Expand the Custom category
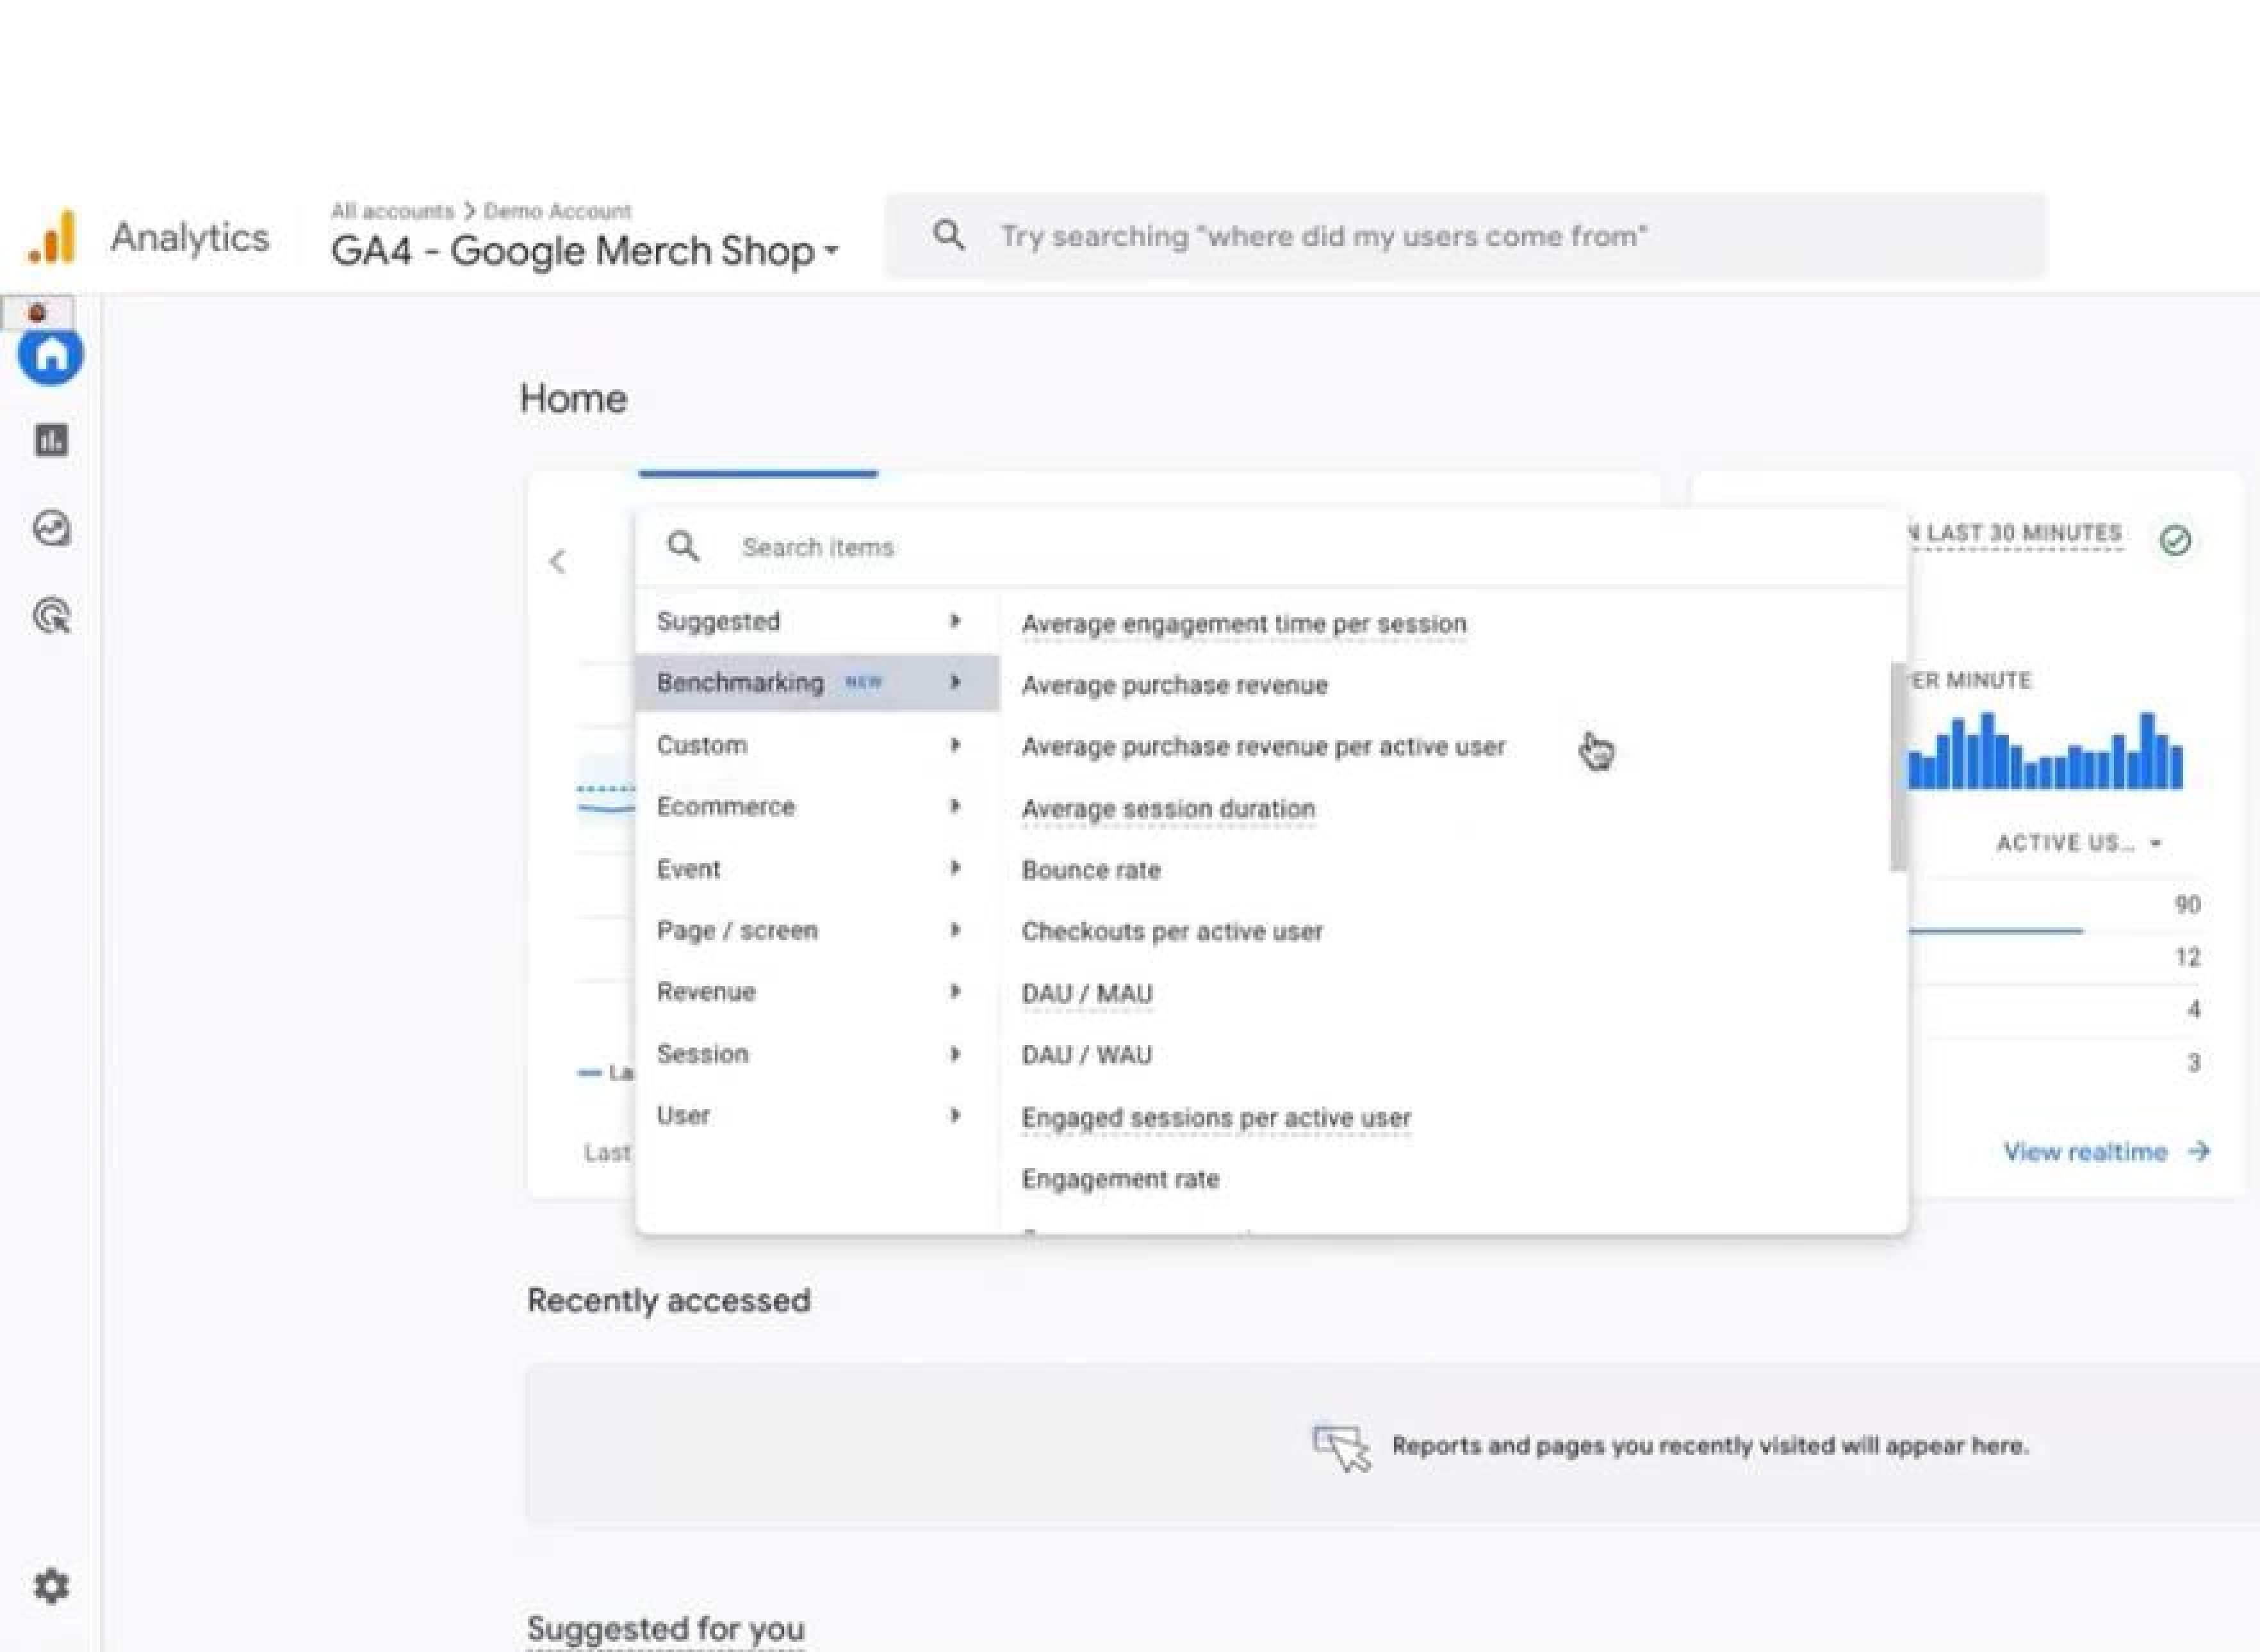The image size is (2260, 1652). click(816, 745)
